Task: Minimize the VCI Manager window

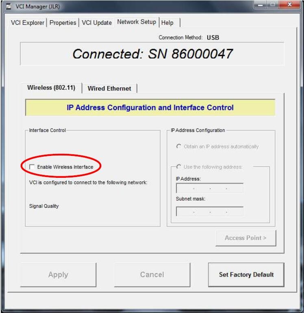Action: [260, 4]
